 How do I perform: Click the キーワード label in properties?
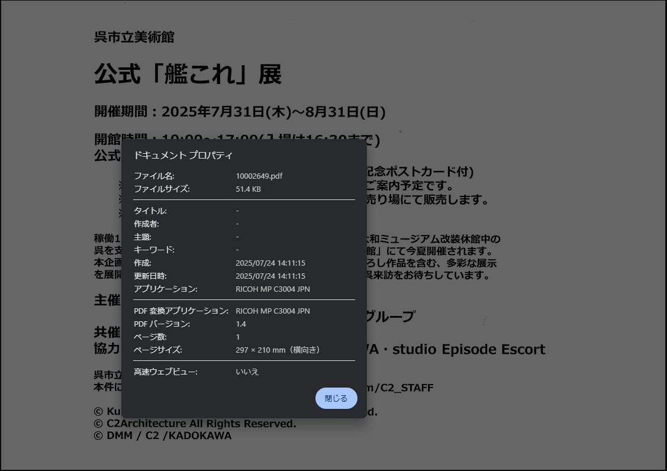coord(154,250)
